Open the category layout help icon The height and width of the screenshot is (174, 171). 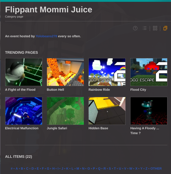[x=135, y=28]
